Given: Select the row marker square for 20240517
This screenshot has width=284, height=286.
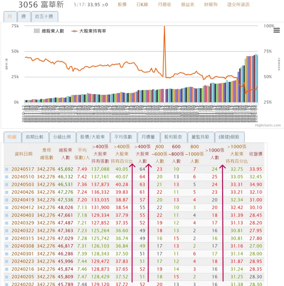Looking at the screenshot, I should pyautogui.click(x=7, y=169).
